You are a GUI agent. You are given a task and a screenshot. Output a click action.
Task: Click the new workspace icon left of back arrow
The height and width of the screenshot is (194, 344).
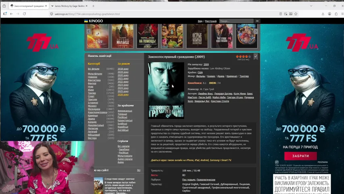[x=5, y=14]
